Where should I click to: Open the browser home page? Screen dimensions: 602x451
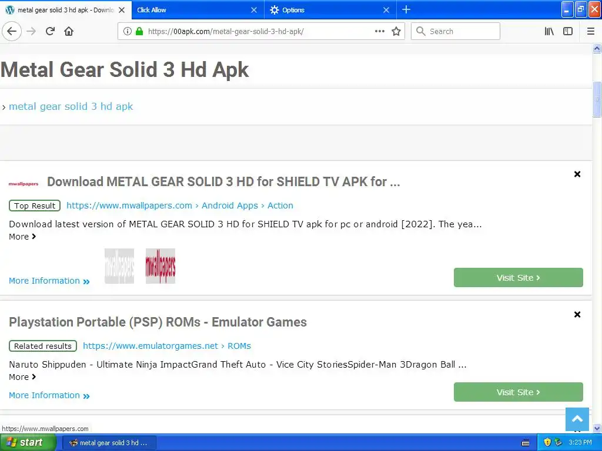pyautogui.click(x=69, y=32)
